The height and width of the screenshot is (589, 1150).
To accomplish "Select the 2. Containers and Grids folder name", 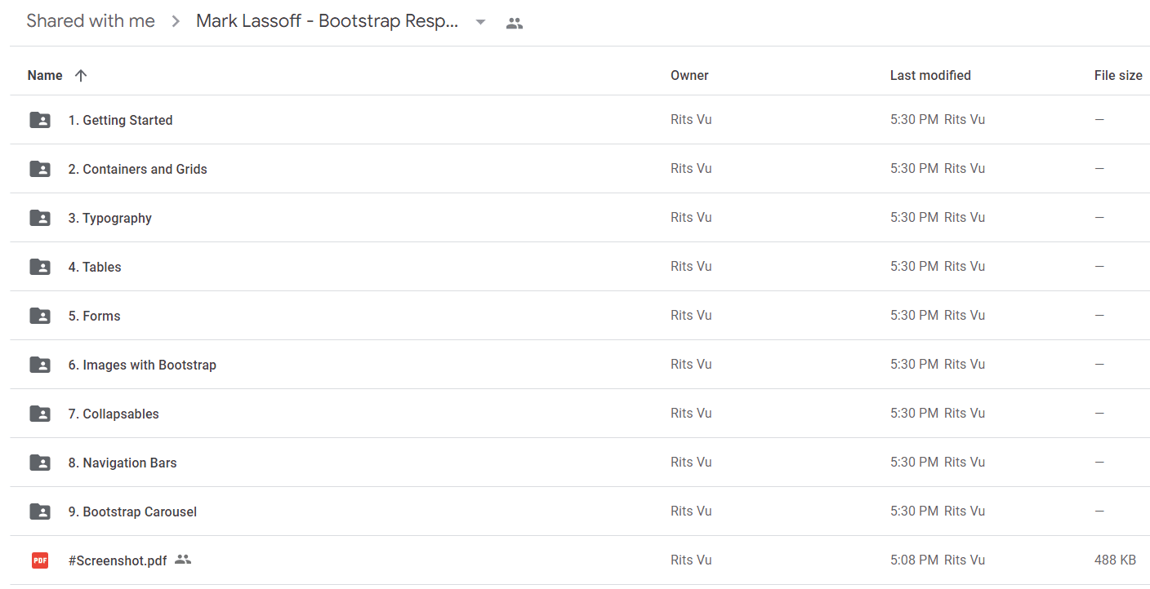I will 137,169.
